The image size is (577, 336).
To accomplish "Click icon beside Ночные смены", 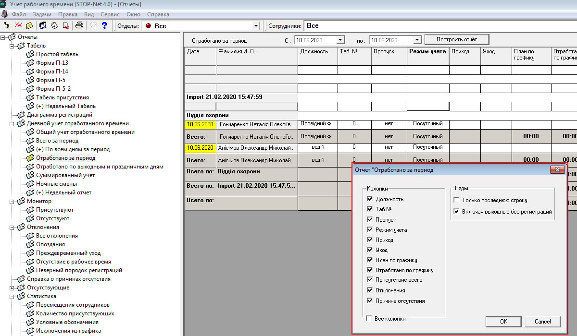I will coord(30,184).
